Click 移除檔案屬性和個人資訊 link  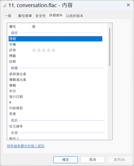coord(26,146)
